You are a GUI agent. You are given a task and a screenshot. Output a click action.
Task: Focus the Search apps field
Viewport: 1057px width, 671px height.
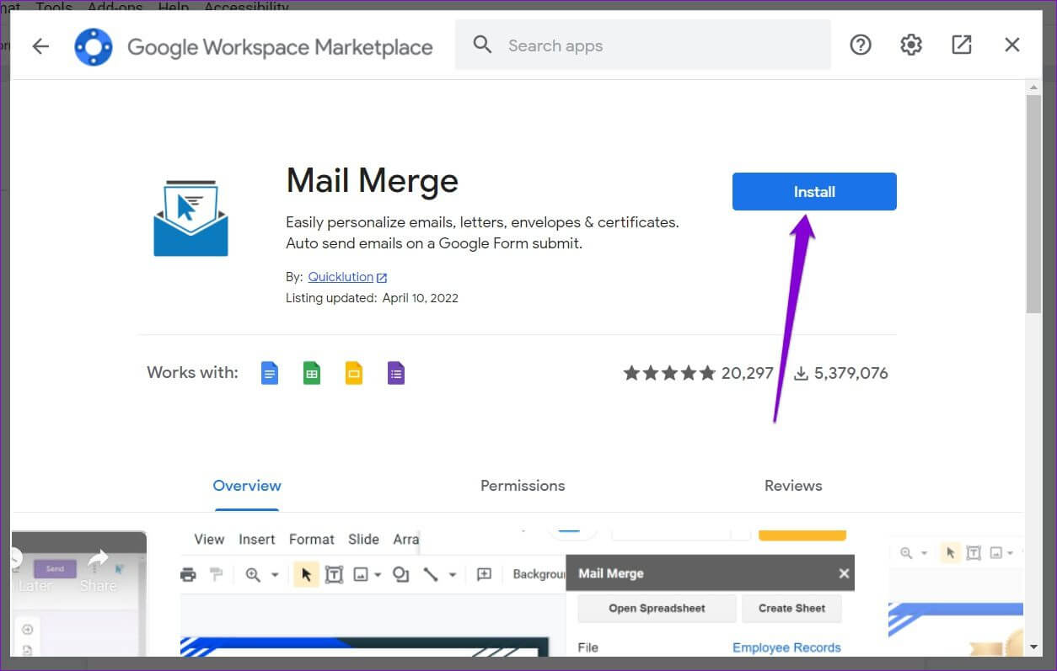coord(642,45)
